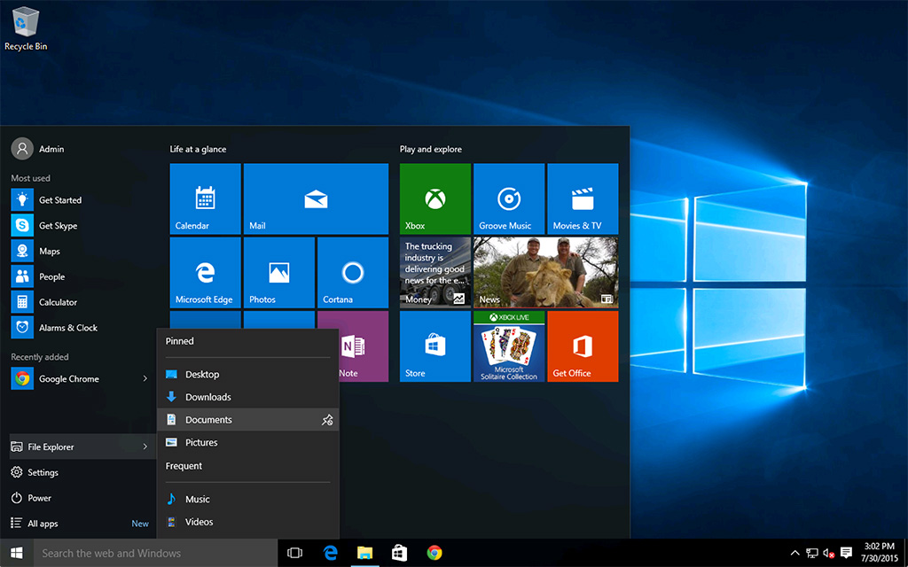
Task: Launch the Xbox tile
Action: pos(434,198)
